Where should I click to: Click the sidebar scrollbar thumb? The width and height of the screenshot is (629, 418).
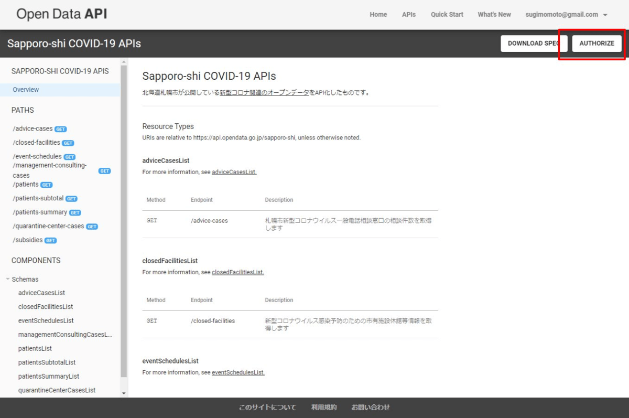[124, 221]
